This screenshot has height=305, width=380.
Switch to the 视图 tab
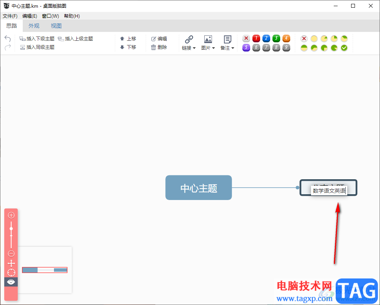point(56,26)
